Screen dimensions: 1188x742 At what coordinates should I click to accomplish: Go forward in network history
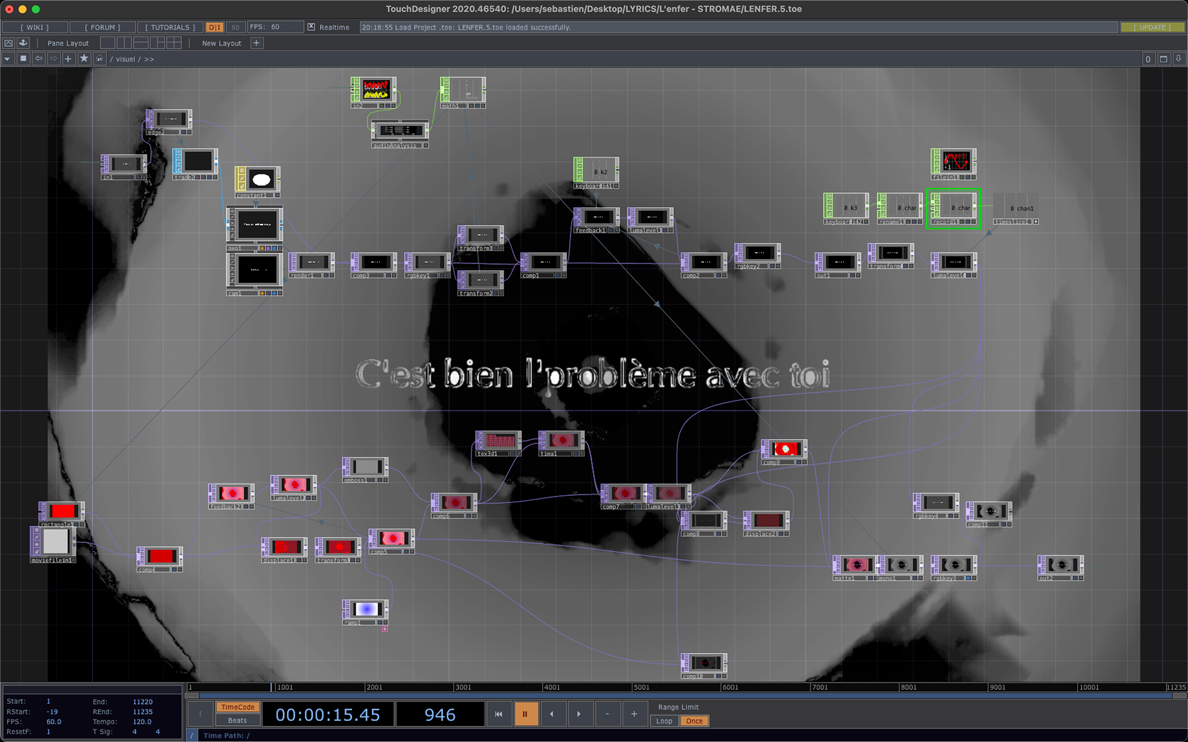(53, 59)
